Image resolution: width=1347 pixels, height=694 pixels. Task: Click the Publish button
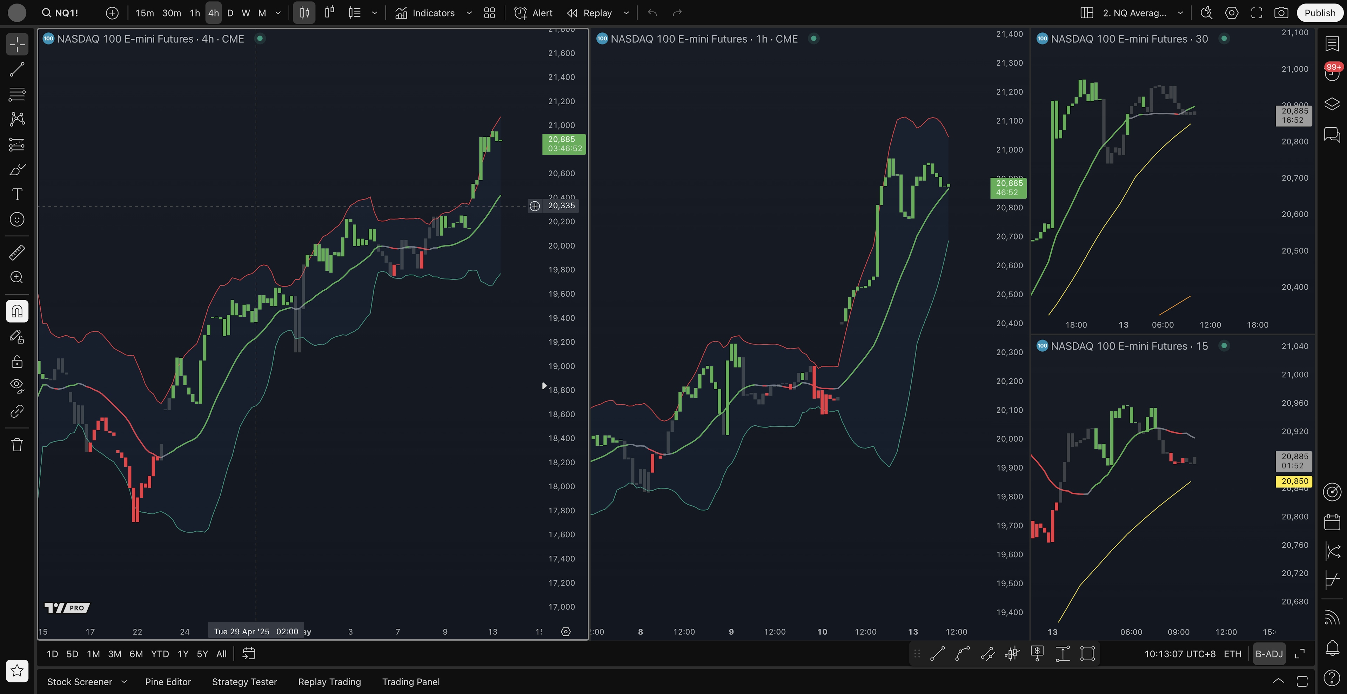click(1319, 13)
